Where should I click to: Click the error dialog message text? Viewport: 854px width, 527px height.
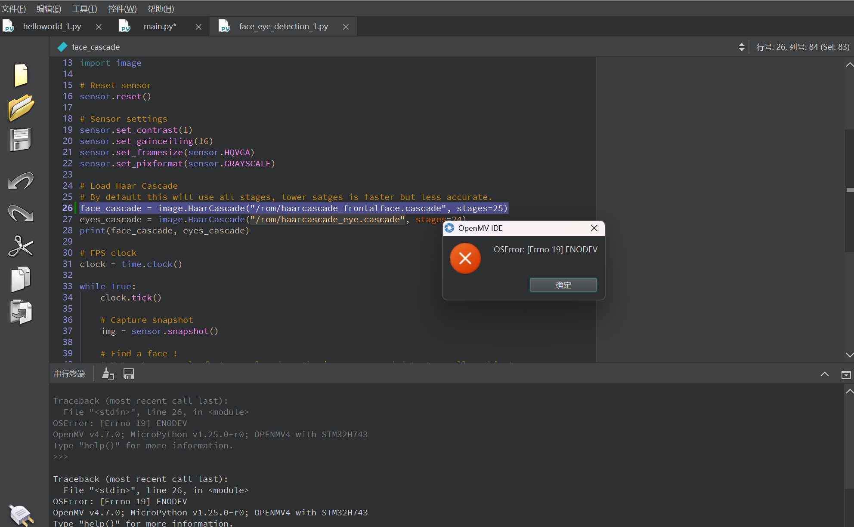coord(545,249)
